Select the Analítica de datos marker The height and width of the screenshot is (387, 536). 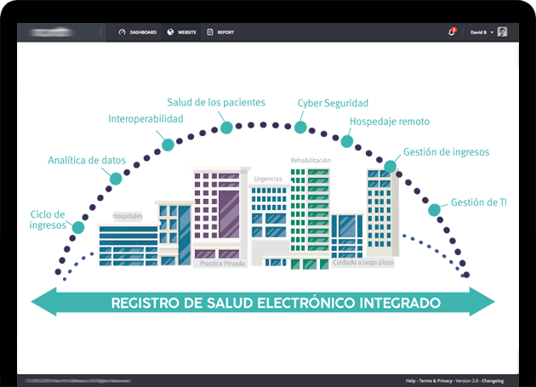(x=116, y=179)
